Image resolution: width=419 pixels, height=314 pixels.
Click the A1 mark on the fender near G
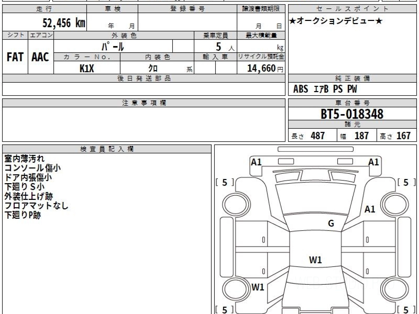(370, 209)
